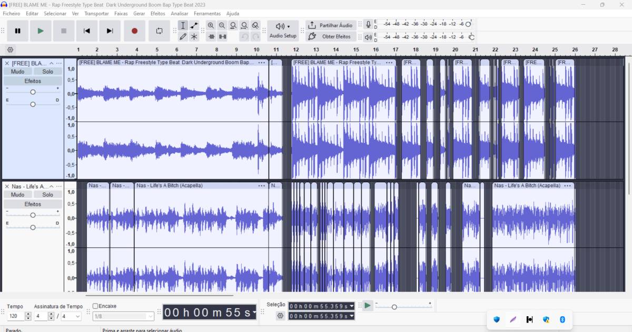Collapse the Nas - Life's A... track
This screenshot has height=332, width=632.
point(51,186)
